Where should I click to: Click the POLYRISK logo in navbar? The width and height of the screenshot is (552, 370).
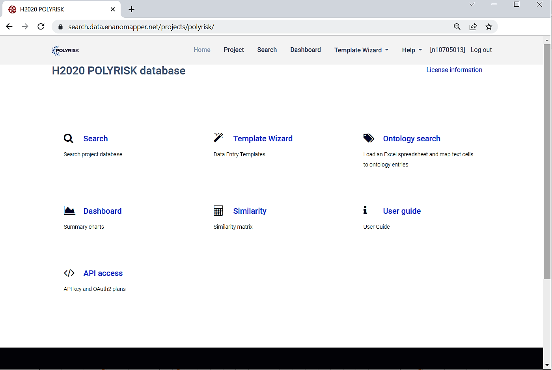(65, 50)
